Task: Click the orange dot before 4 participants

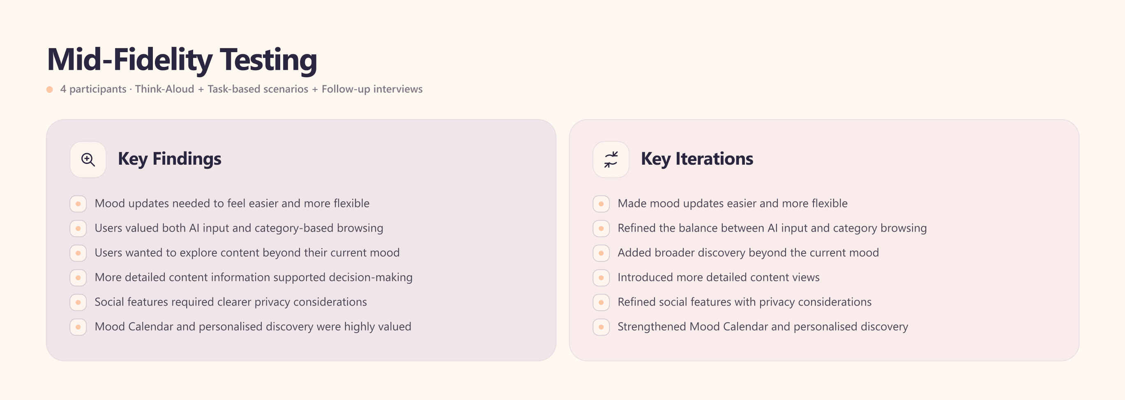Action: [x=50, y=90]
